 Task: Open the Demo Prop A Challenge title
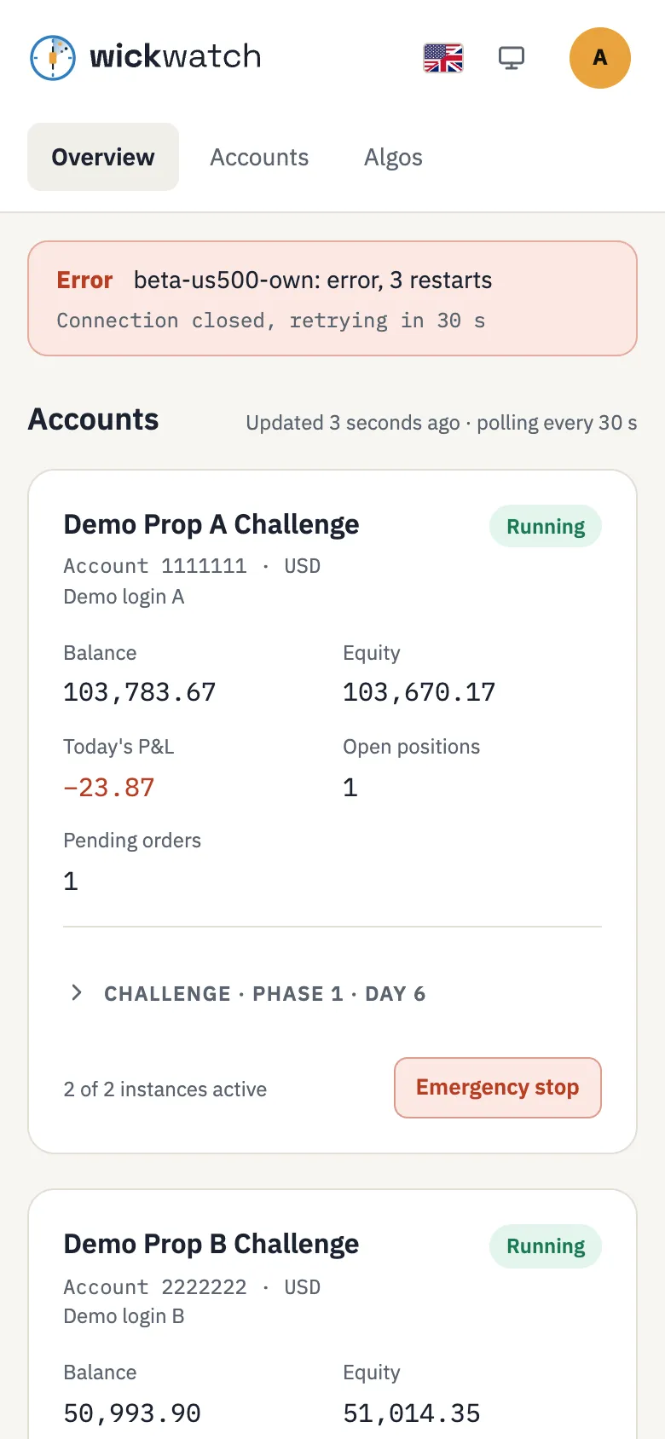point(211,524)
